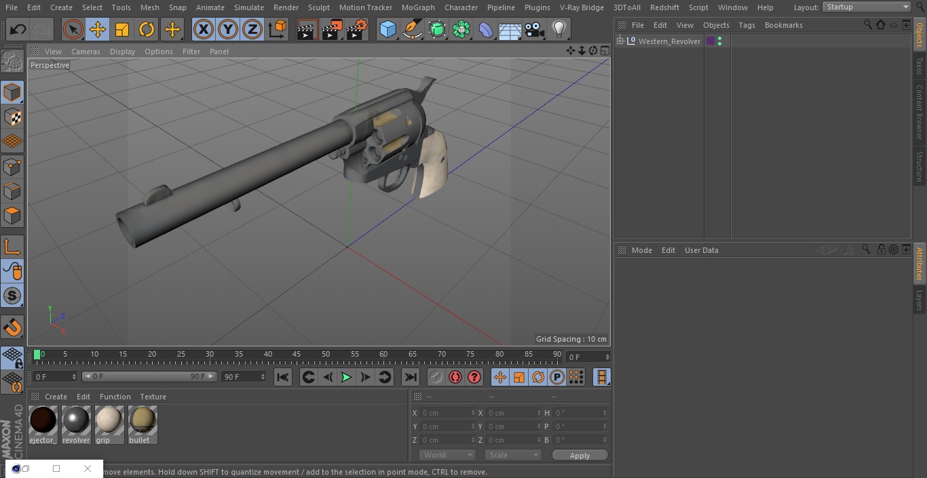Image resolution: width=927 pixels, height=478 pixels.
Task: Open Attributes User Data menu
Action: tap(701, 250)
